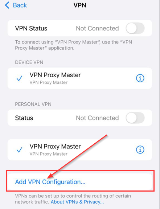
Task: Tap the VPN page title
Action: 80,5
